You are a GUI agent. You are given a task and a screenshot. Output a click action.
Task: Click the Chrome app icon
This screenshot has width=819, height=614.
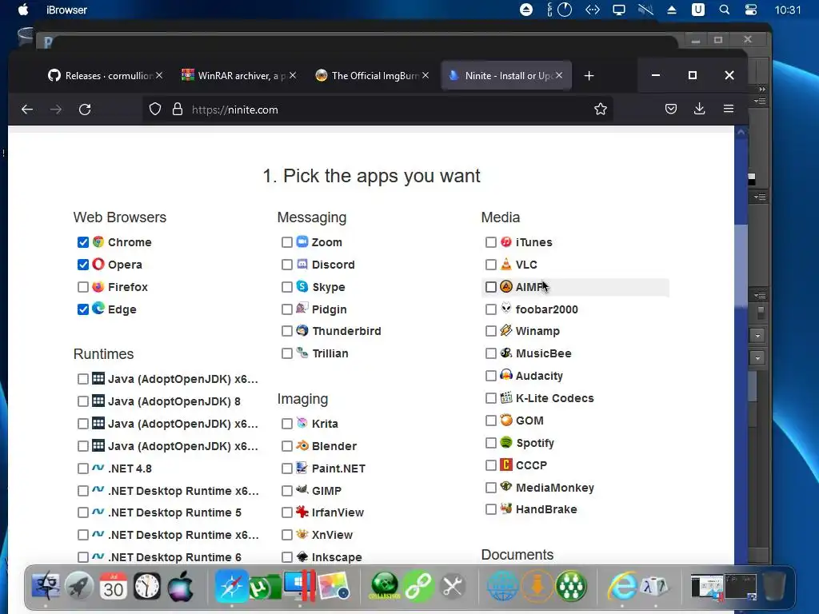98,241
